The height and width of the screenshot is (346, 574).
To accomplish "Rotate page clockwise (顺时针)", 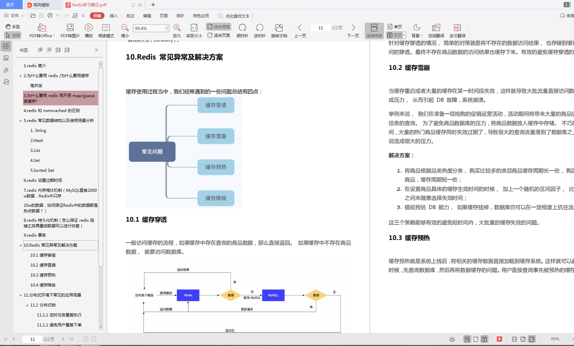I will pos(242,31).
